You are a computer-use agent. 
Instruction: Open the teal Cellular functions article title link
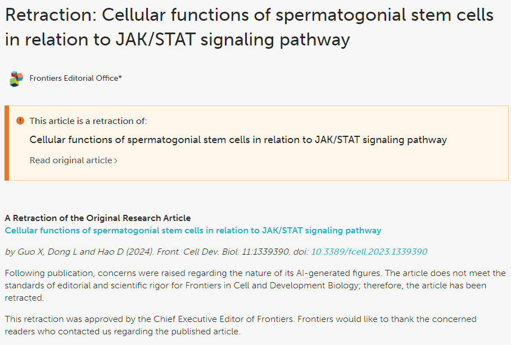tap(193, 231)
